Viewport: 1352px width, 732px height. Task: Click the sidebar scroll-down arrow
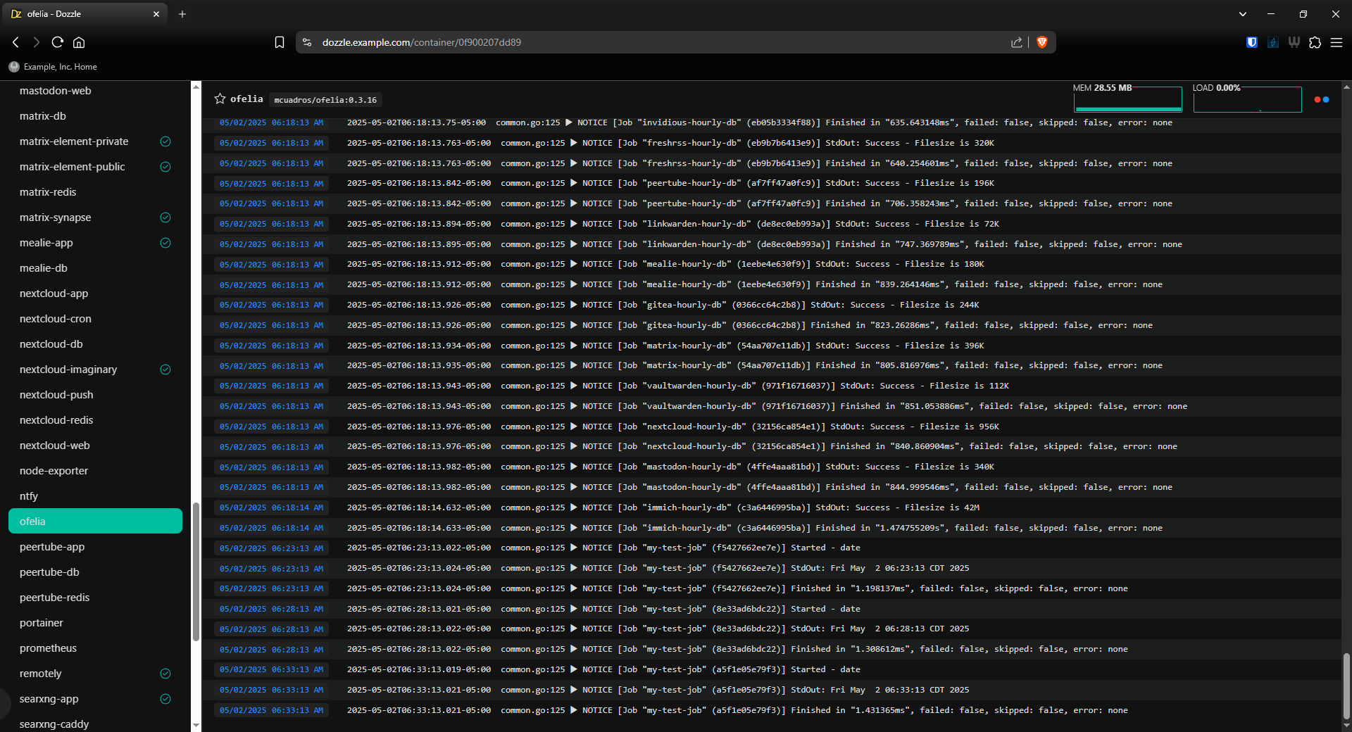coord(196,724)
